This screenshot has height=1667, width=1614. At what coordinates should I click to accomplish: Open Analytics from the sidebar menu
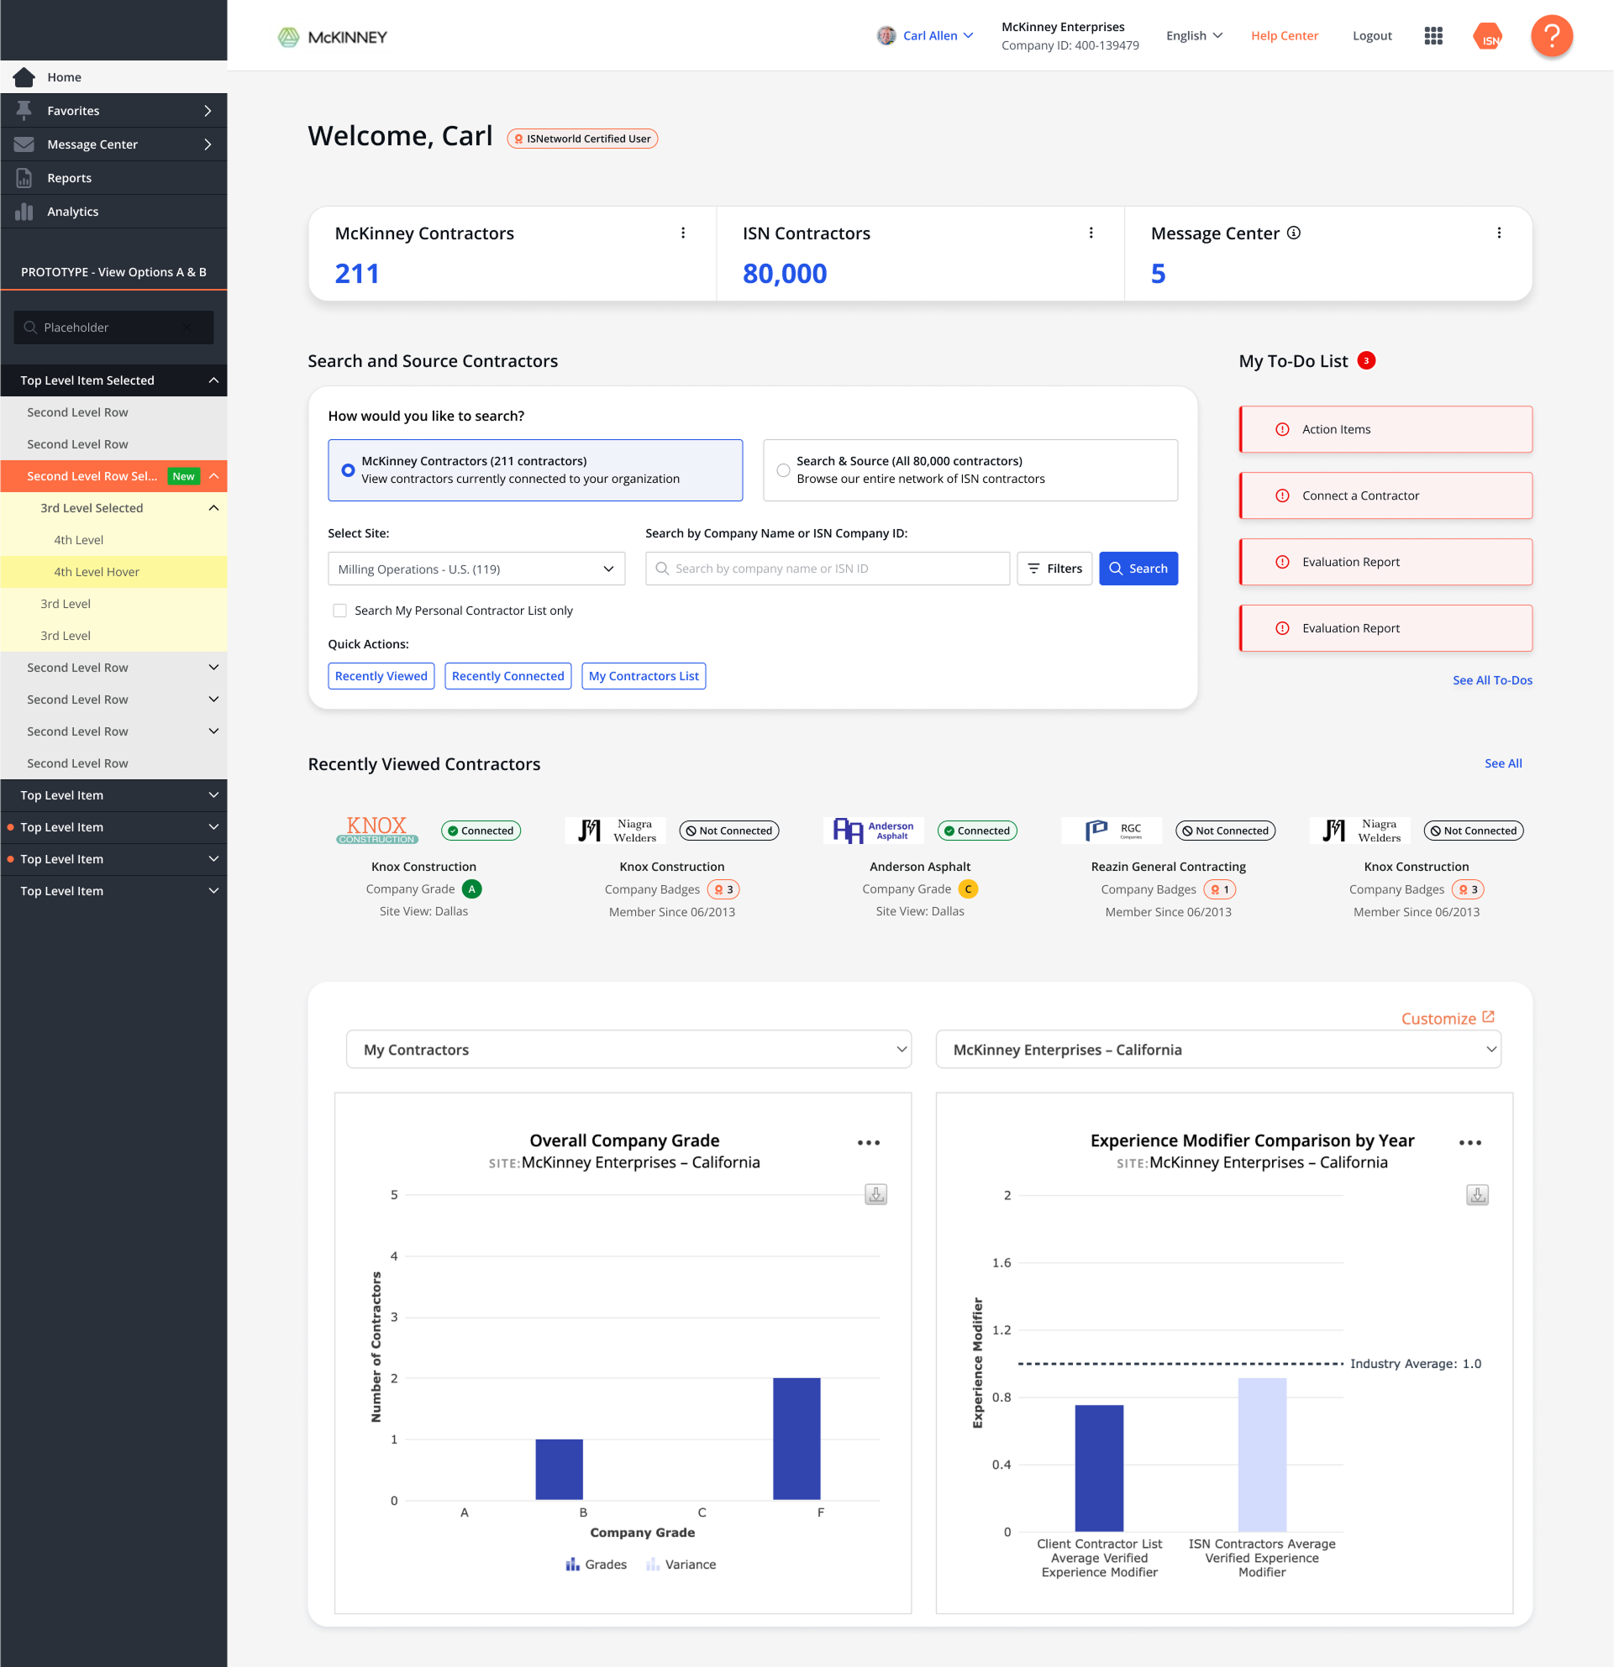tap(114, 212)
